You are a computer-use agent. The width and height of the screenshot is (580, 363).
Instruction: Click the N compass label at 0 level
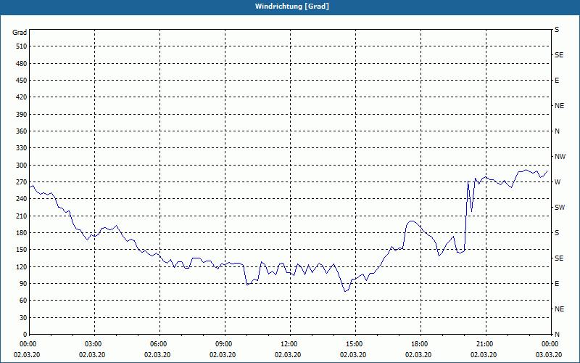(557, 335)
